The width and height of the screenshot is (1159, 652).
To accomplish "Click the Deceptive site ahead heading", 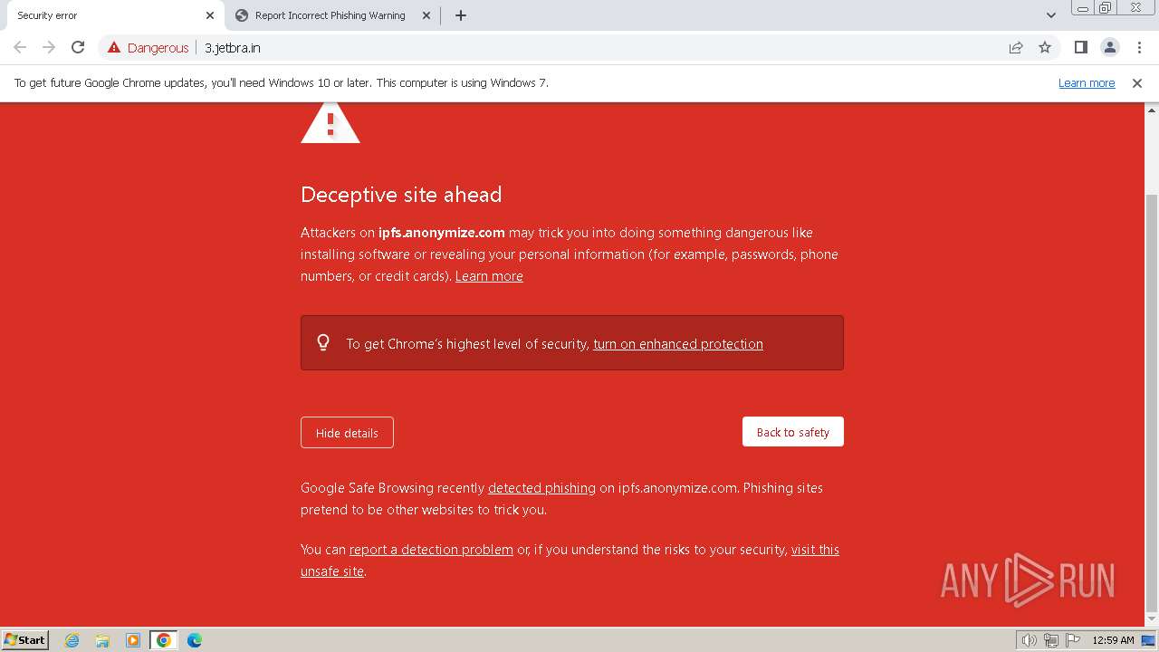I will [x=401, y=195].
